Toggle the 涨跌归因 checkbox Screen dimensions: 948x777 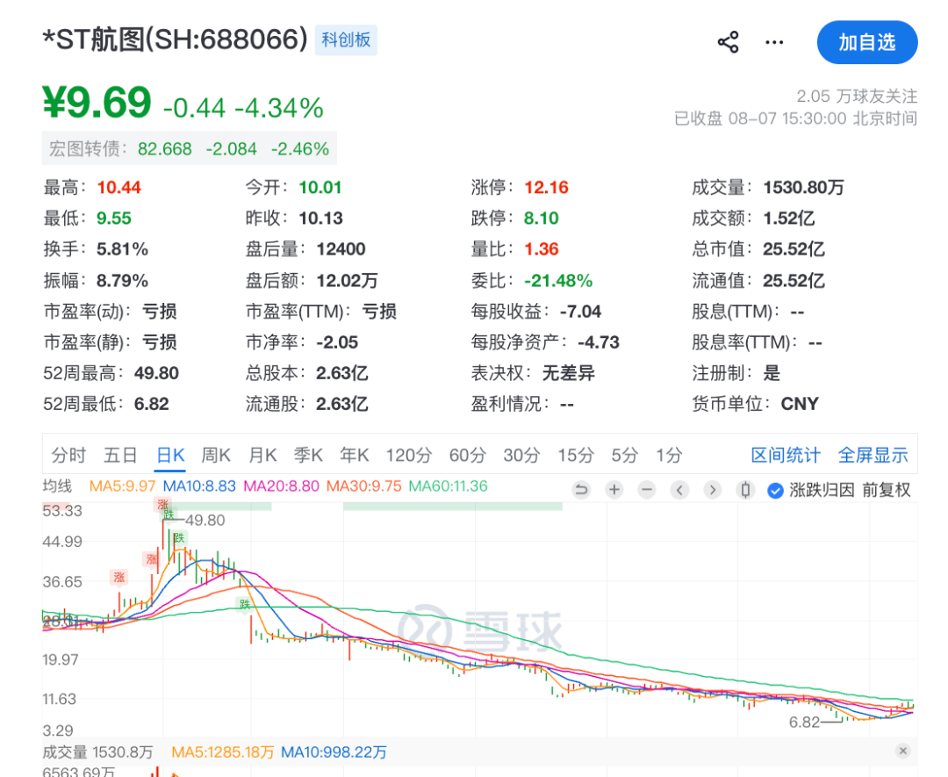click(775, 491)
